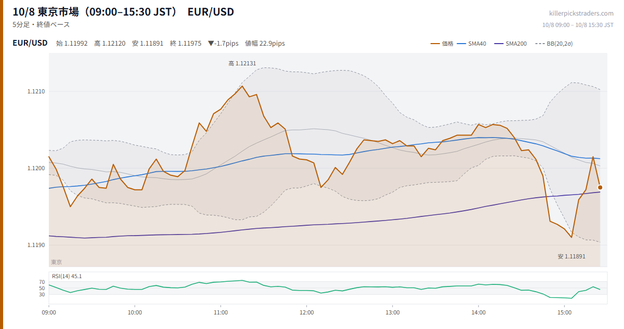Select the high value 高 1.12120

click(x=110, y=44)
